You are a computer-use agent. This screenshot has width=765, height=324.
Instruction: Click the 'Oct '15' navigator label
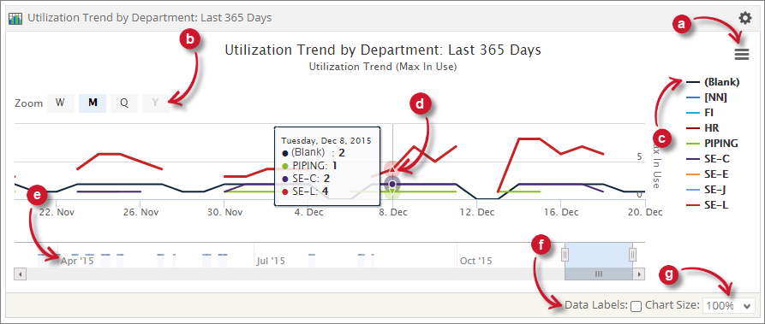click(x=475, y=261)
